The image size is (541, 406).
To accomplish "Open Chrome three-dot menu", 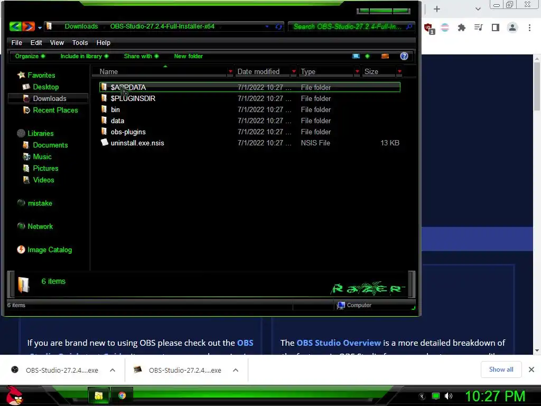I will point(529,27).
